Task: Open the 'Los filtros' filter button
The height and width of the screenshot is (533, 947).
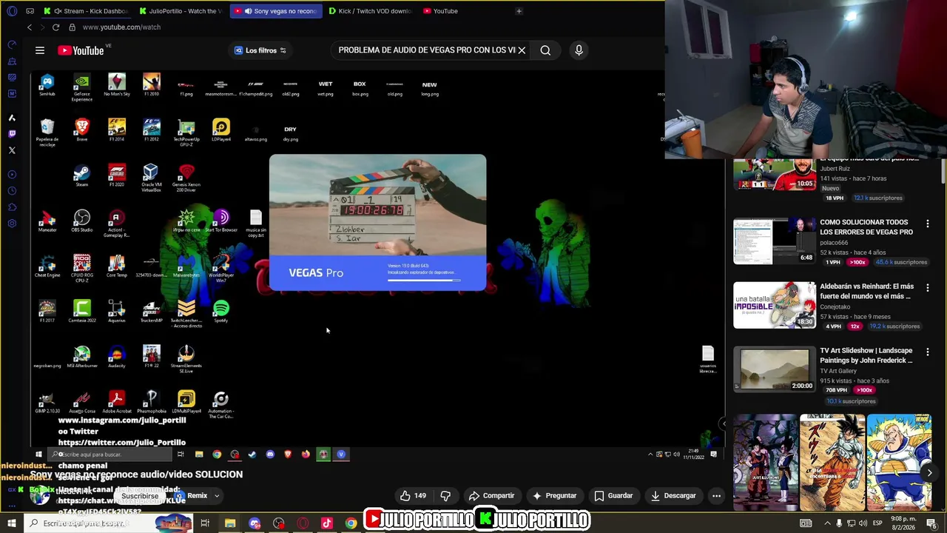Action: [x=260, y=50]
